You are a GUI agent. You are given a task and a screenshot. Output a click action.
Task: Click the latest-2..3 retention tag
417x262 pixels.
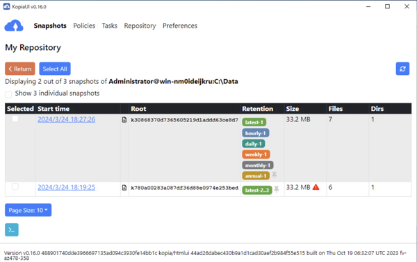click(x=257, y=190)
